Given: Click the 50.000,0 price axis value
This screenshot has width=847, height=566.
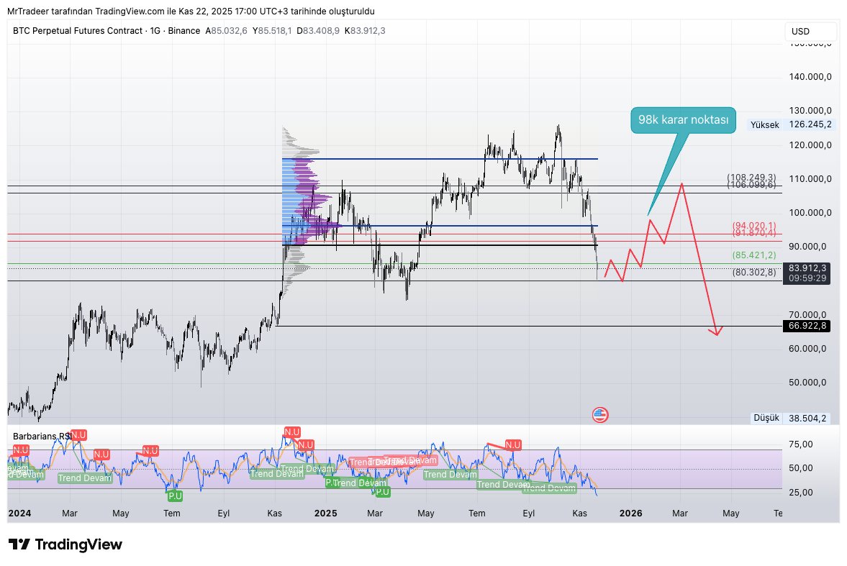Looking at the screenshot, I should [x=807, y=383].
